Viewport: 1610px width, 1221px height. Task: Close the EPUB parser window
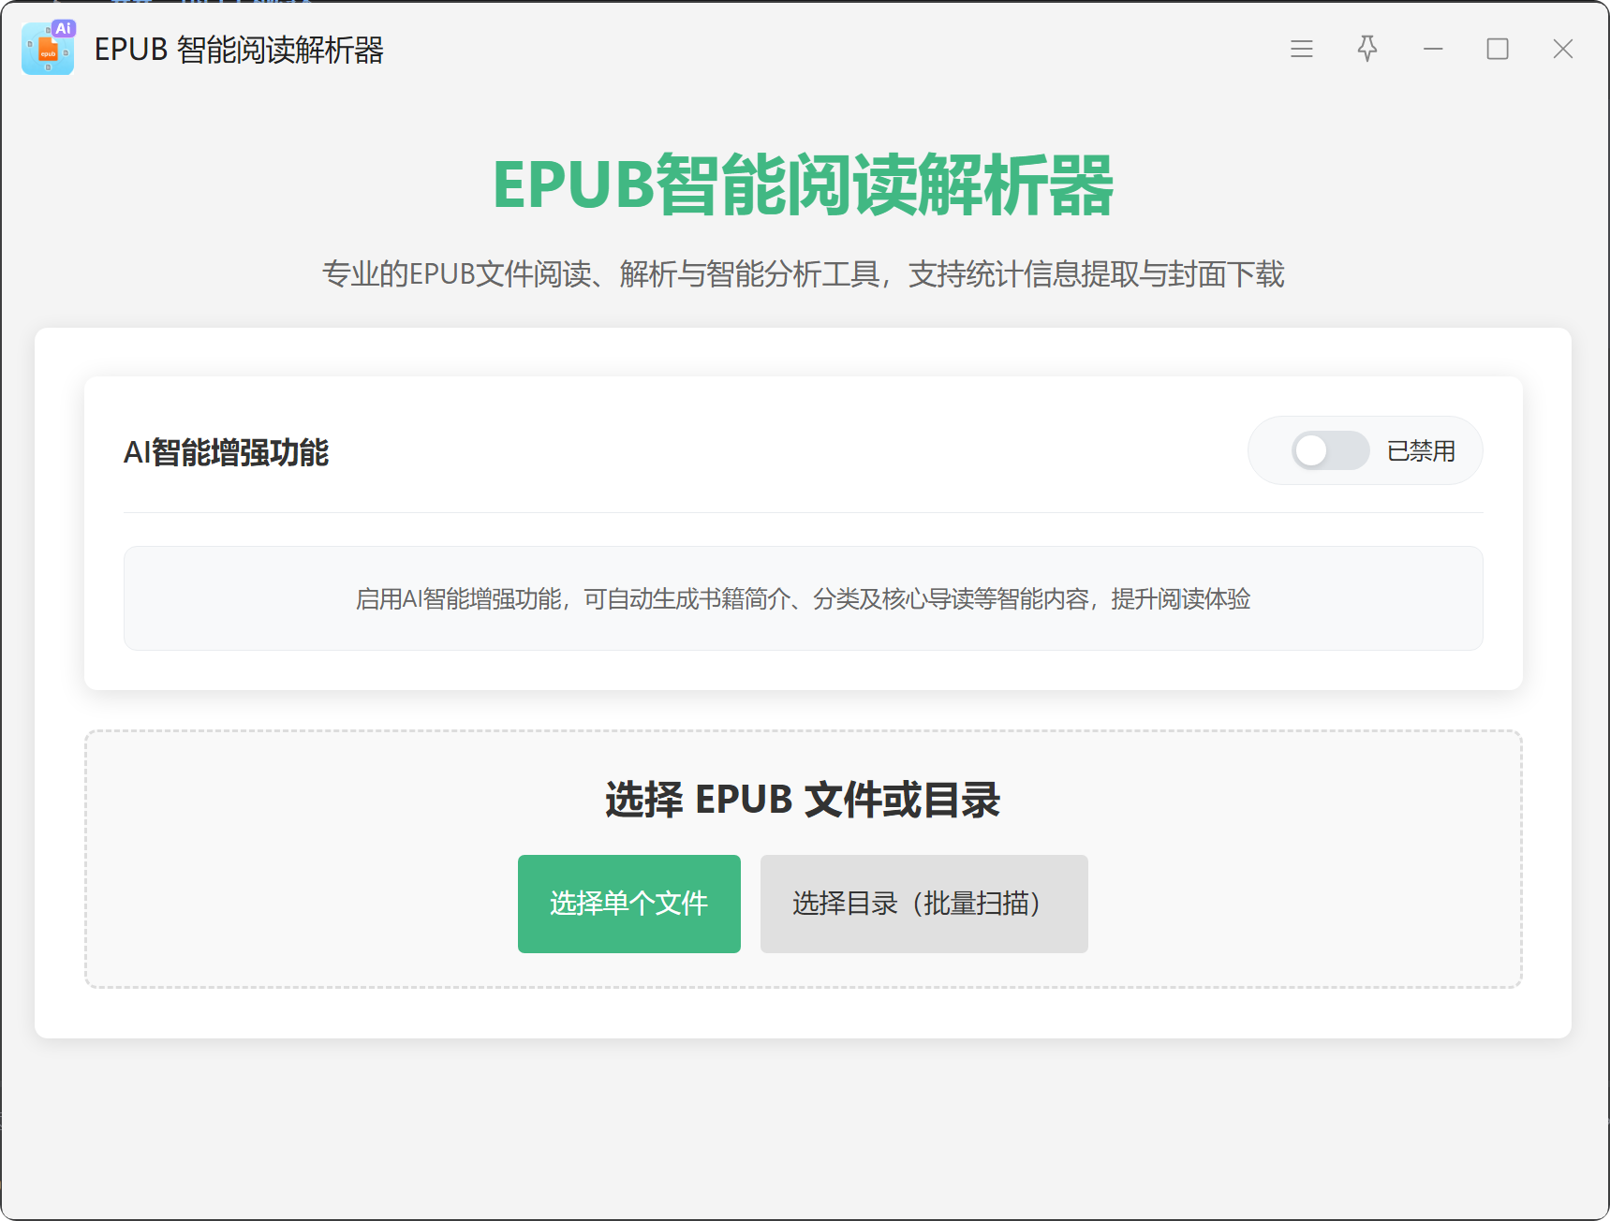click(x=1562, y=49)
